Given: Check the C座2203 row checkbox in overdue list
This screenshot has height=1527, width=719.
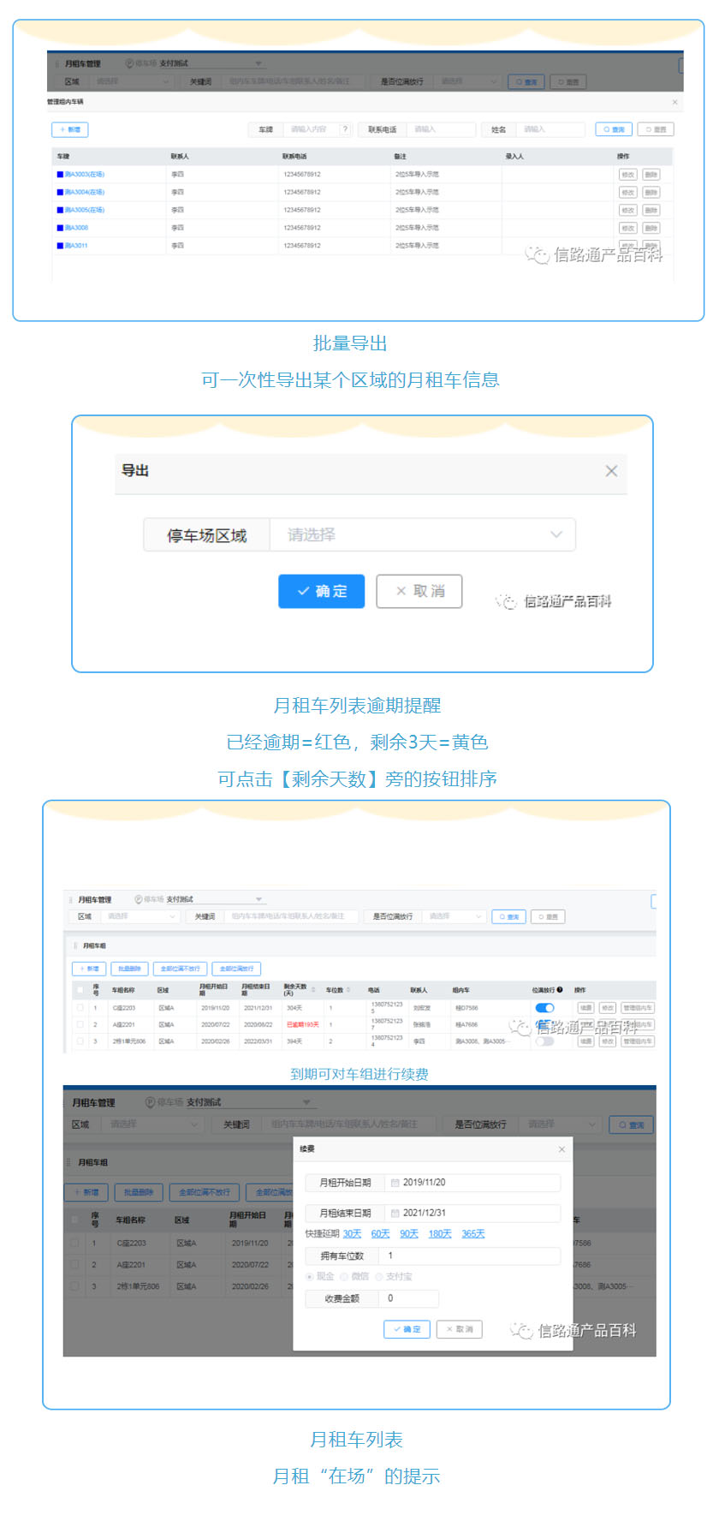Looking at the screenshot, I should tap(80, 1008).
